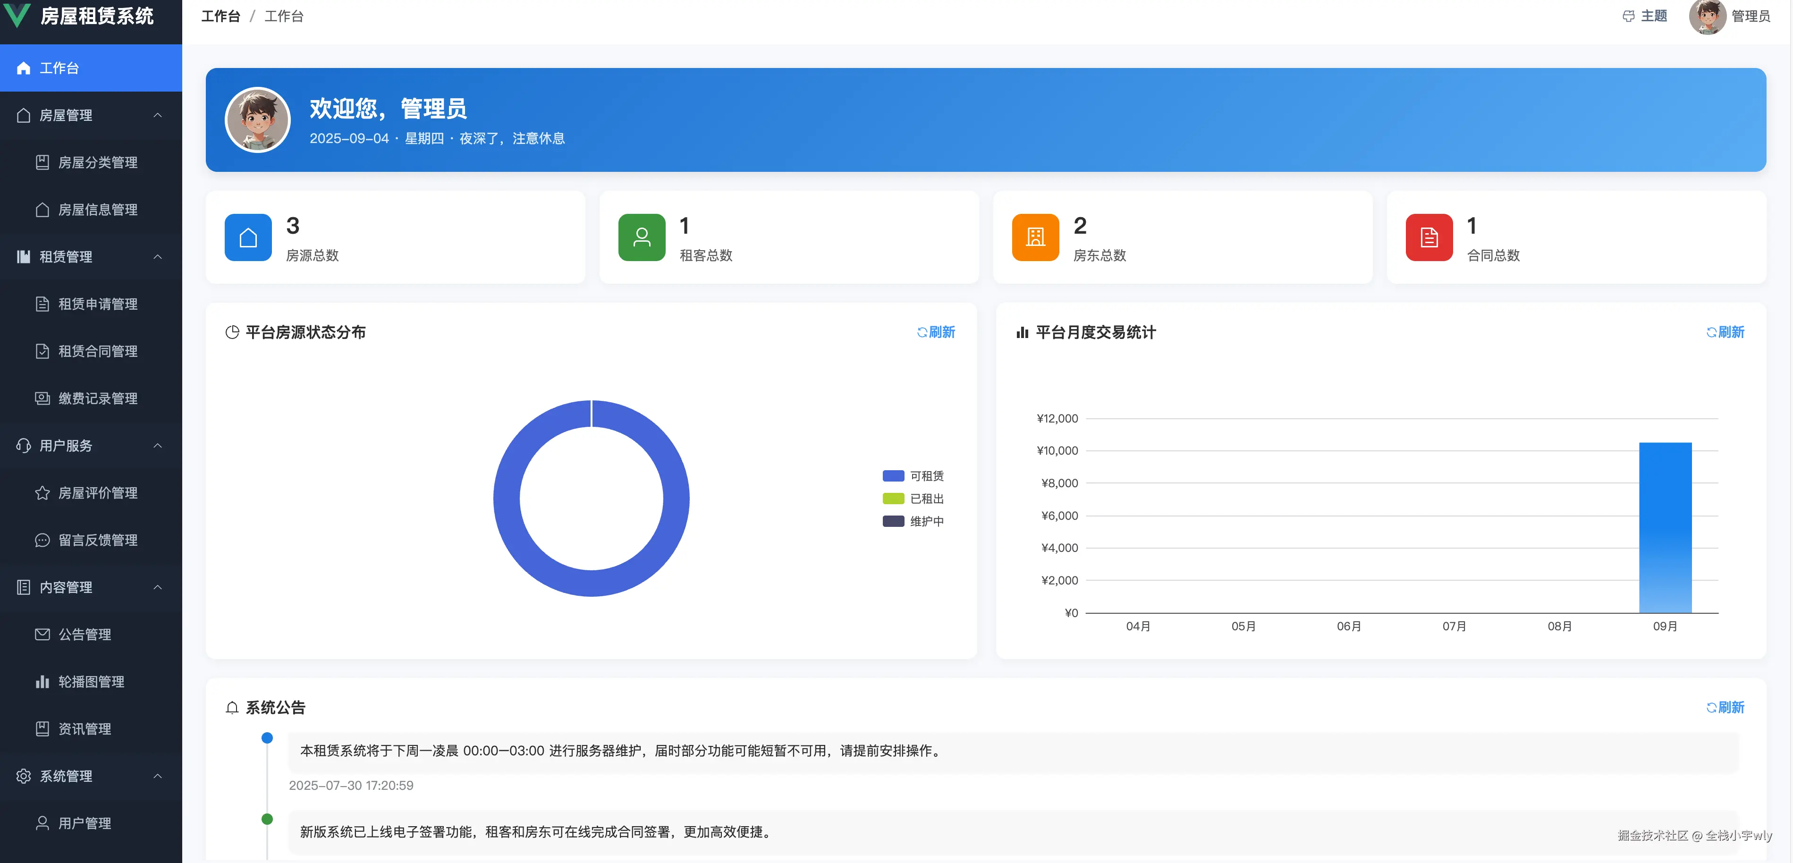Refresh the 平台月度交易统计 chart
The width and height of the screenshot is (1793, 863).
coord(1725,333)
